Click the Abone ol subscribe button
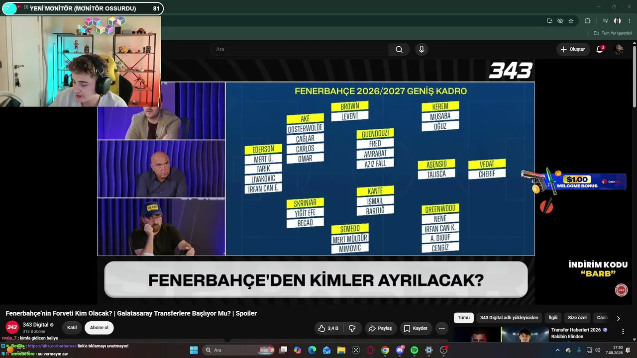This screenshot has width=637, height=358. (x=99, y=328)
